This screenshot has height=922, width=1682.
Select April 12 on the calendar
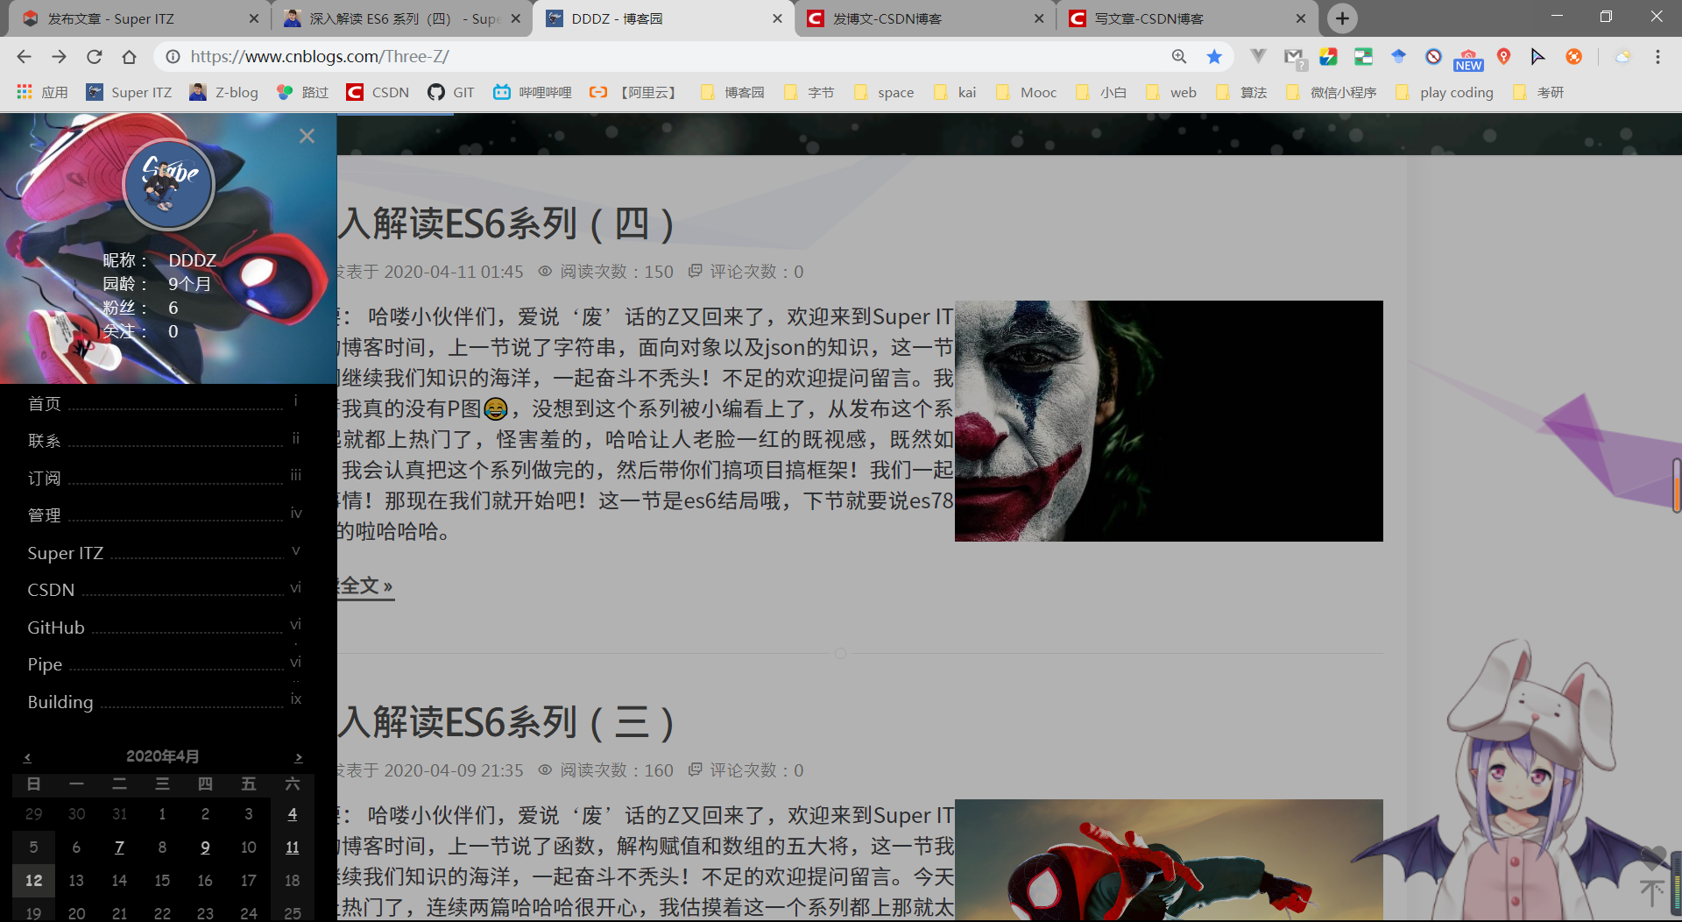tap(33, 880)
